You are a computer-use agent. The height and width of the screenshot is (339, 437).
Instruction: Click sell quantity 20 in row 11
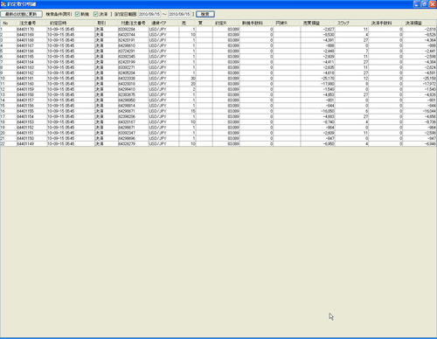pos(187,84)
